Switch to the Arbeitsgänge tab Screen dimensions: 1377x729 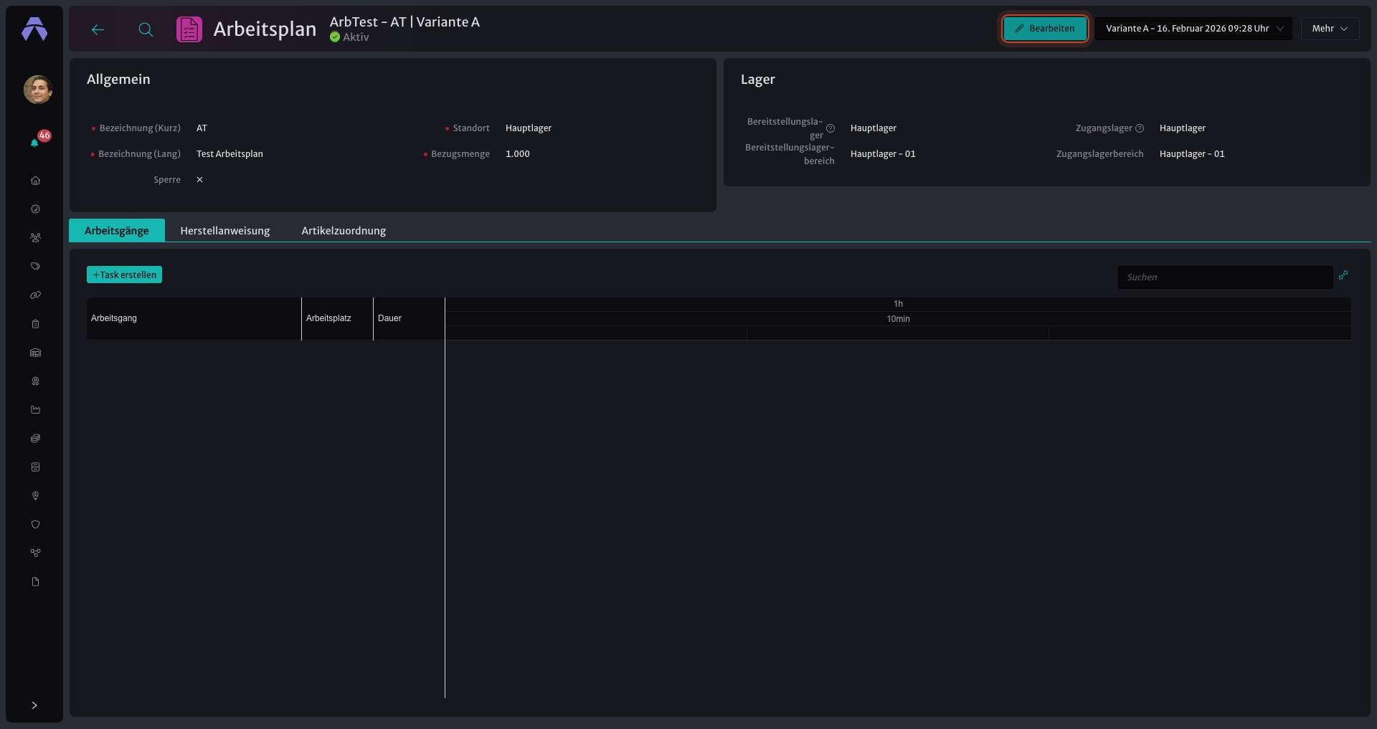tap(117, 230)
